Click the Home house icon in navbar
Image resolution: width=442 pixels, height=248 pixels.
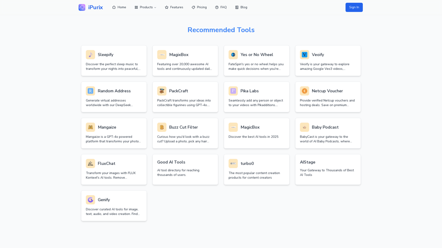pyautogui.click(x=114, y=7)
